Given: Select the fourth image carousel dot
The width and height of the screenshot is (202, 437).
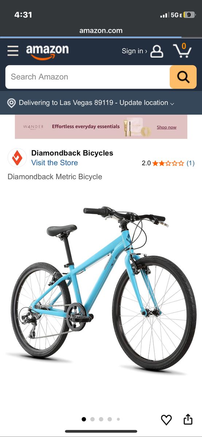Looking at the screenshot, I should point(110,419).
